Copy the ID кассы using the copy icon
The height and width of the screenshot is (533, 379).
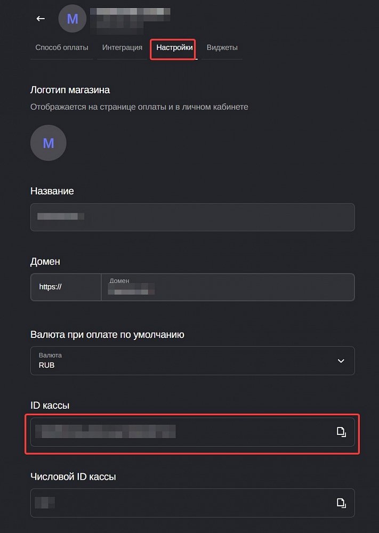[341, 432]
